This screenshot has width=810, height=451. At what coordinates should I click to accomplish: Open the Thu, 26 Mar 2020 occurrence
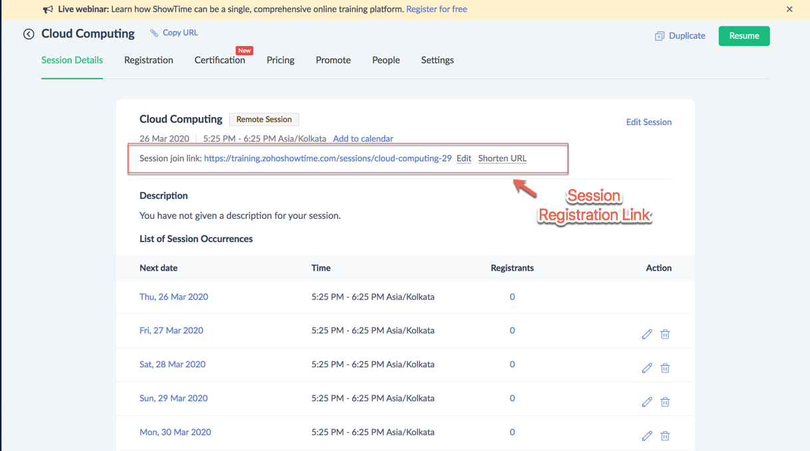tap(174, 297)
